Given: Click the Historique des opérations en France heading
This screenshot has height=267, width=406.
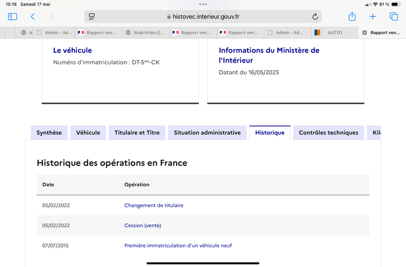Looking at the screenshot, I should (x=112, y=163).
